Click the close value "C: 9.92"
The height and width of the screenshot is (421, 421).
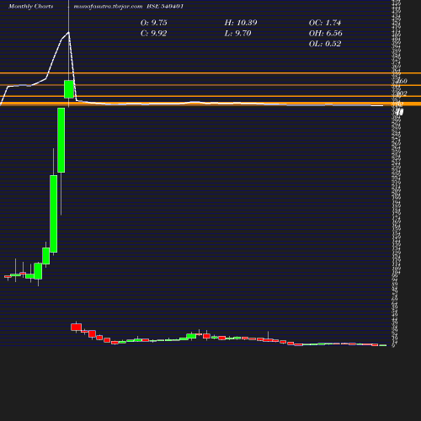click(x=154, y=34)
